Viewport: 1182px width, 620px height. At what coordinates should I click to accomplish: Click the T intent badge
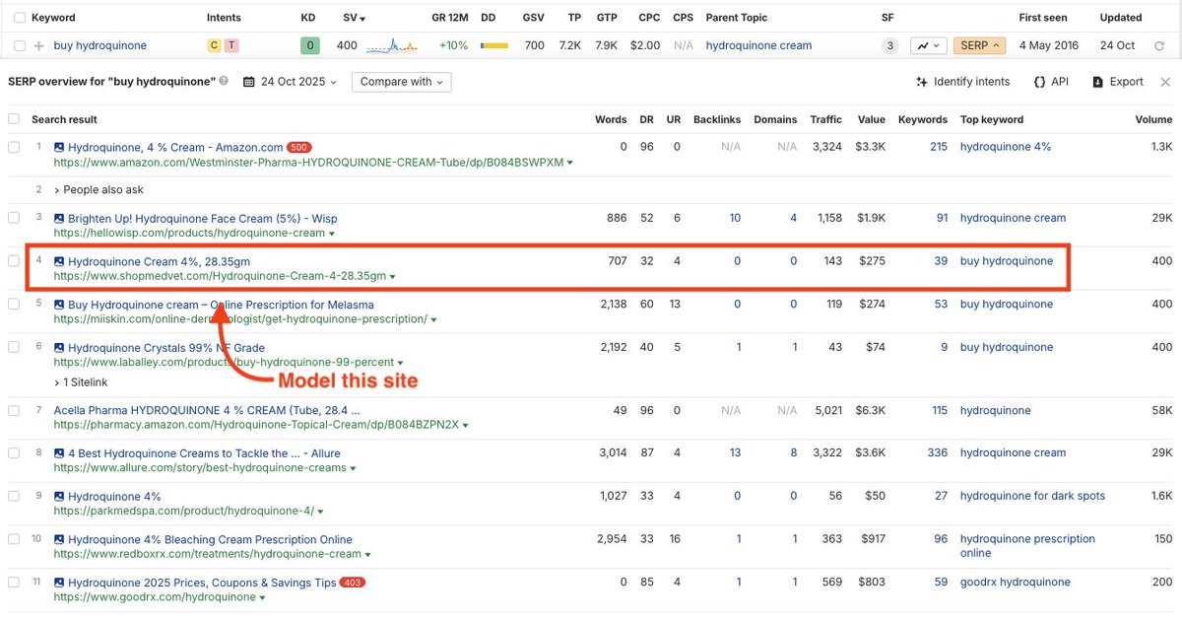(230, 45)
